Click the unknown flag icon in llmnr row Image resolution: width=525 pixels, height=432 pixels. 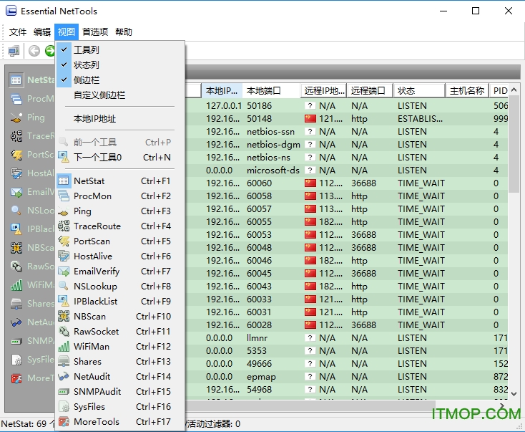(x=310, y=337)
